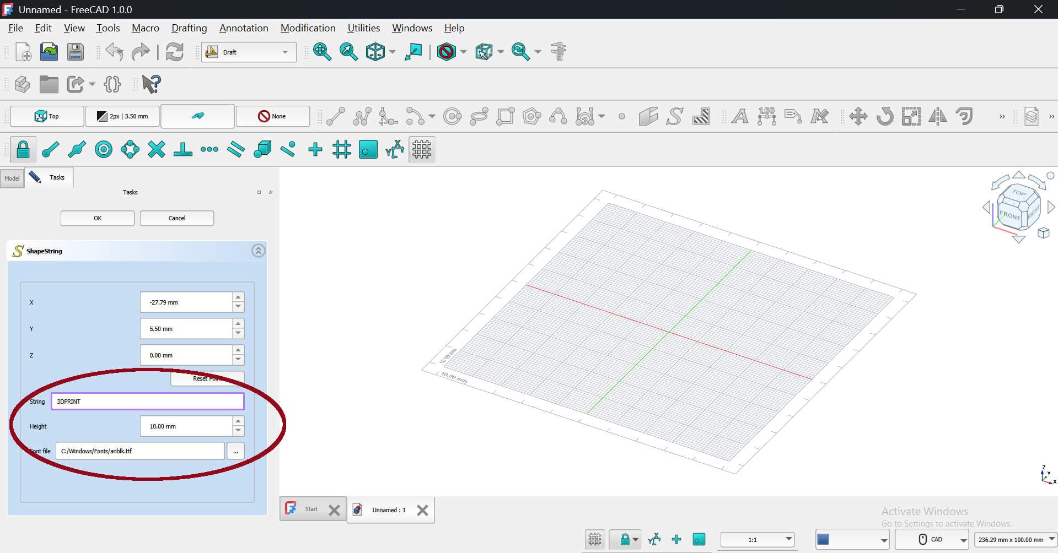
Task: Toggle Snap Intersection
Action: point(157,149)
